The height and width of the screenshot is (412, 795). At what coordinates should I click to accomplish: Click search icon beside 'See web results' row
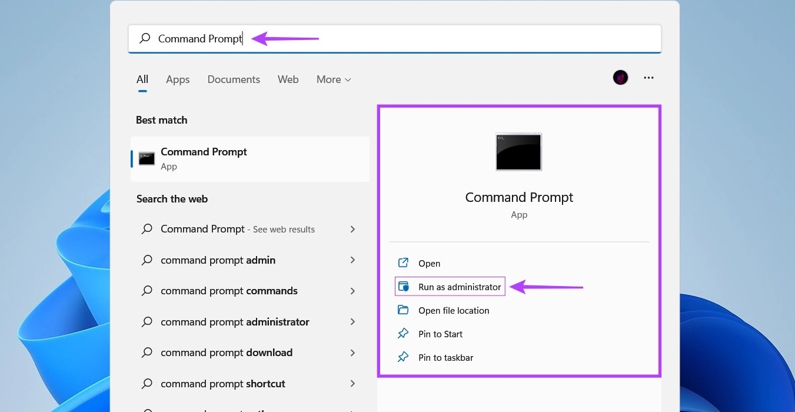pyautogui.click(x=147, y=230)
